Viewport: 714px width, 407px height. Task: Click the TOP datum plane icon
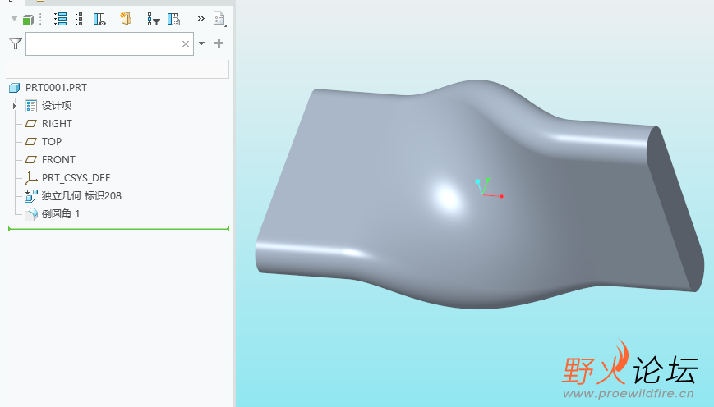[x=31, y=141]
